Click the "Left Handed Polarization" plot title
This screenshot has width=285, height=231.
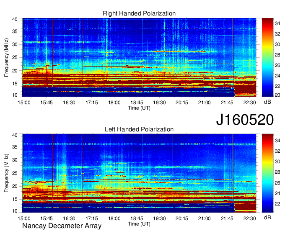(x=139, y=129)
